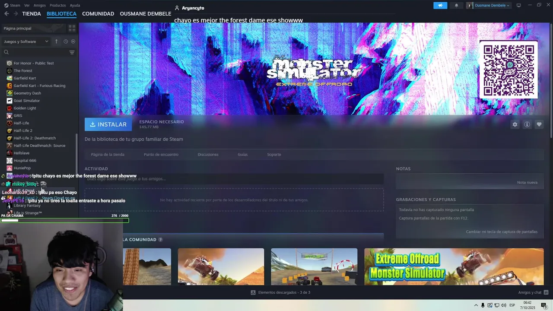Open the notifications bell

(x=456, y=5)
